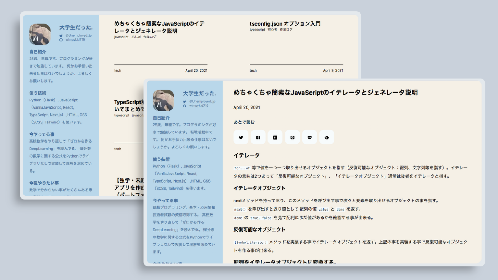
Task: Click the [Symbol.iterator] inline code snippet
Action: [x=250, y=242]
